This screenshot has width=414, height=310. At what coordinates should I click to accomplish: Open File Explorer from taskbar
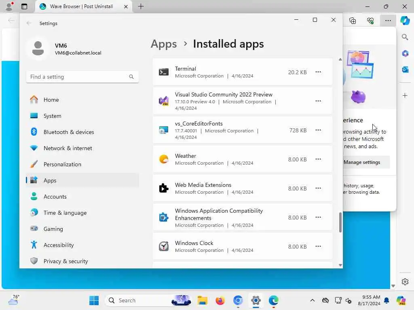click(203, 300)
